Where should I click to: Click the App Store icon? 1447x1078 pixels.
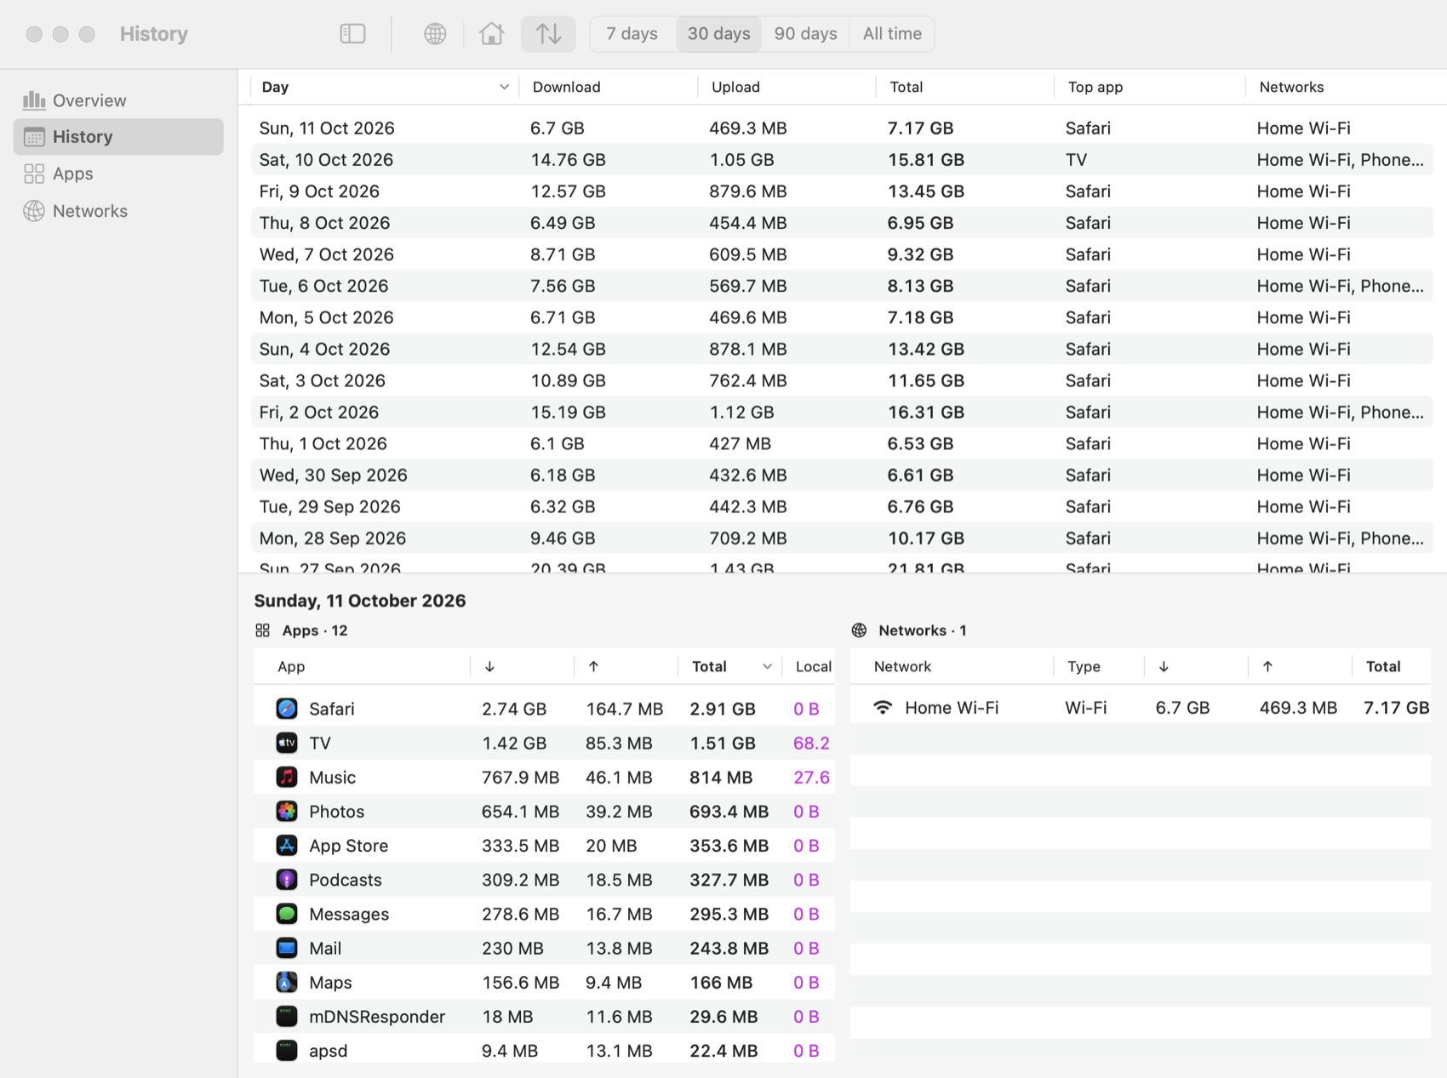pyautogui.click(x=287, y=846)
